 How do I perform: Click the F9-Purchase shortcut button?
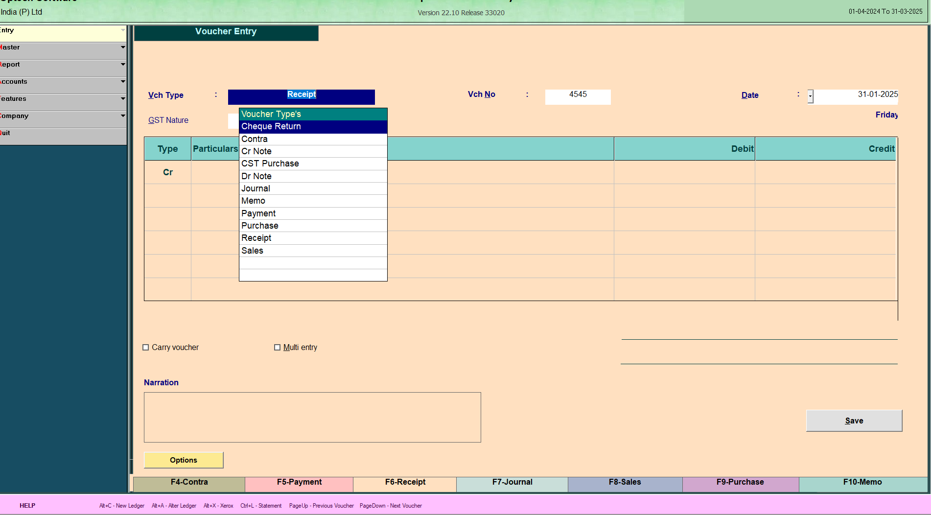(x=740, y=483)
